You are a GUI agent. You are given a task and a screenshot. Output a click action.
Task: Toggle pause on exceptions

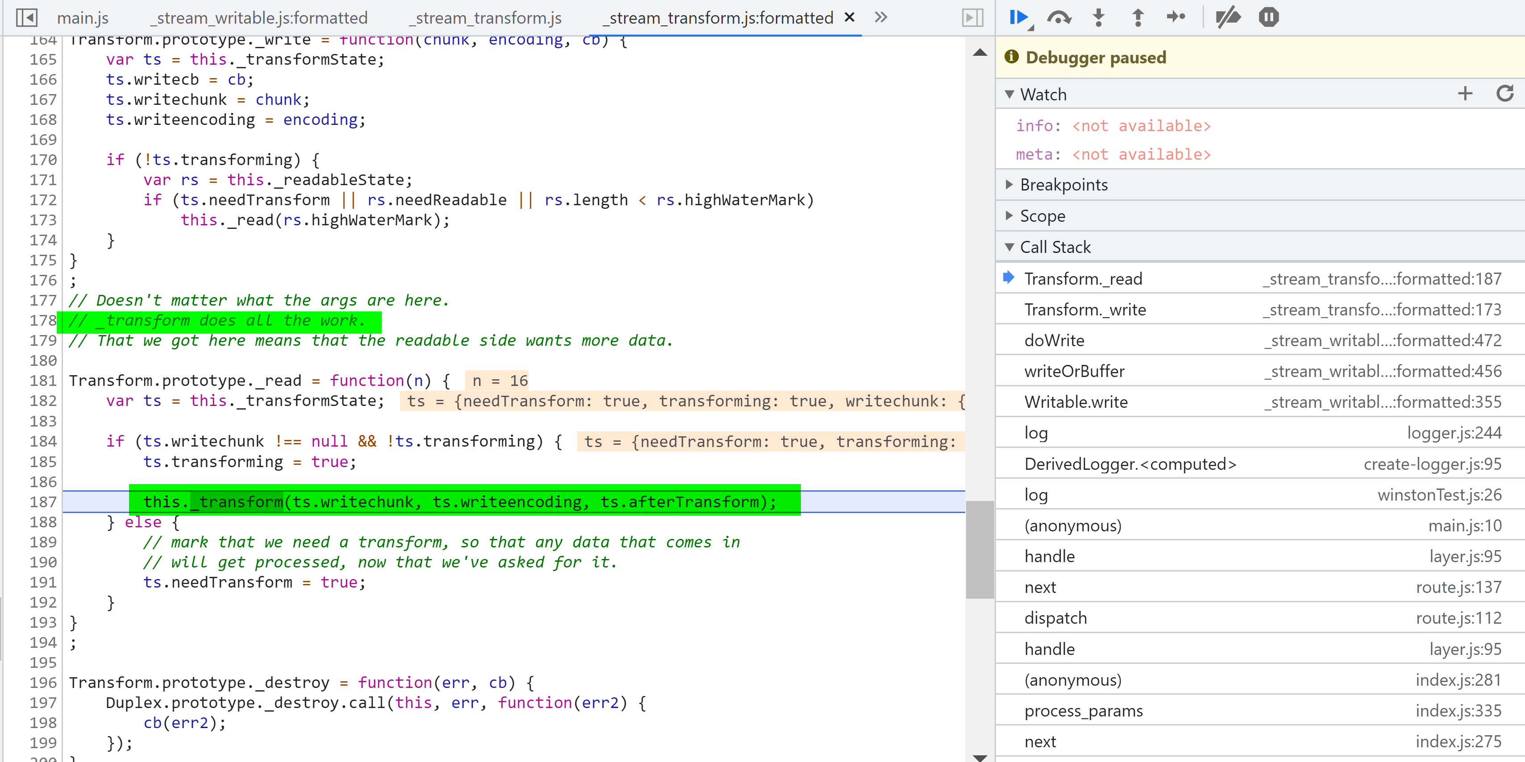coord(1269,17)
